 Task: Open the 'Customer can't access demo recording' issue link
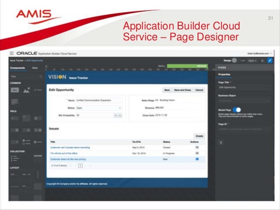coord(70,147)
